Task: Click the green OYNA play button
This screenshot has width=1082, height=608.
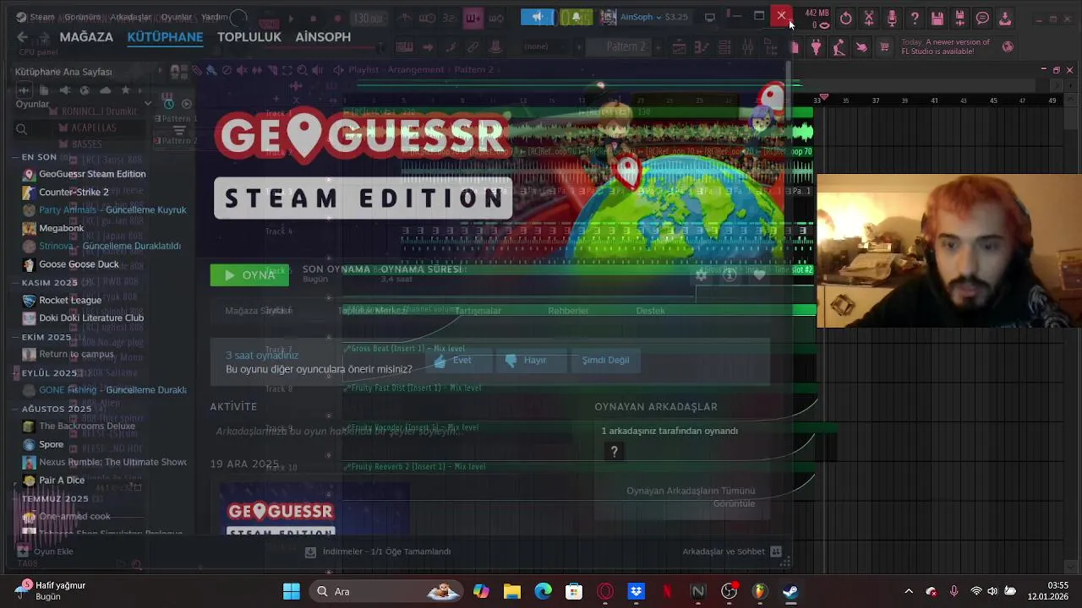Action: pos(249,275)
